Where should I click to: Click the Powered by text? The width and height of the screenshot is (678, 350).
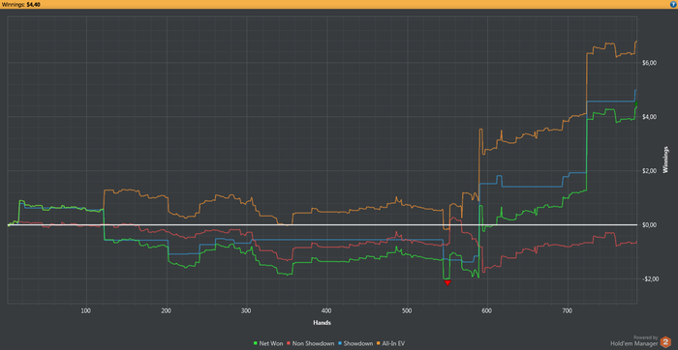pyautogui.click(x=646, y=337)
